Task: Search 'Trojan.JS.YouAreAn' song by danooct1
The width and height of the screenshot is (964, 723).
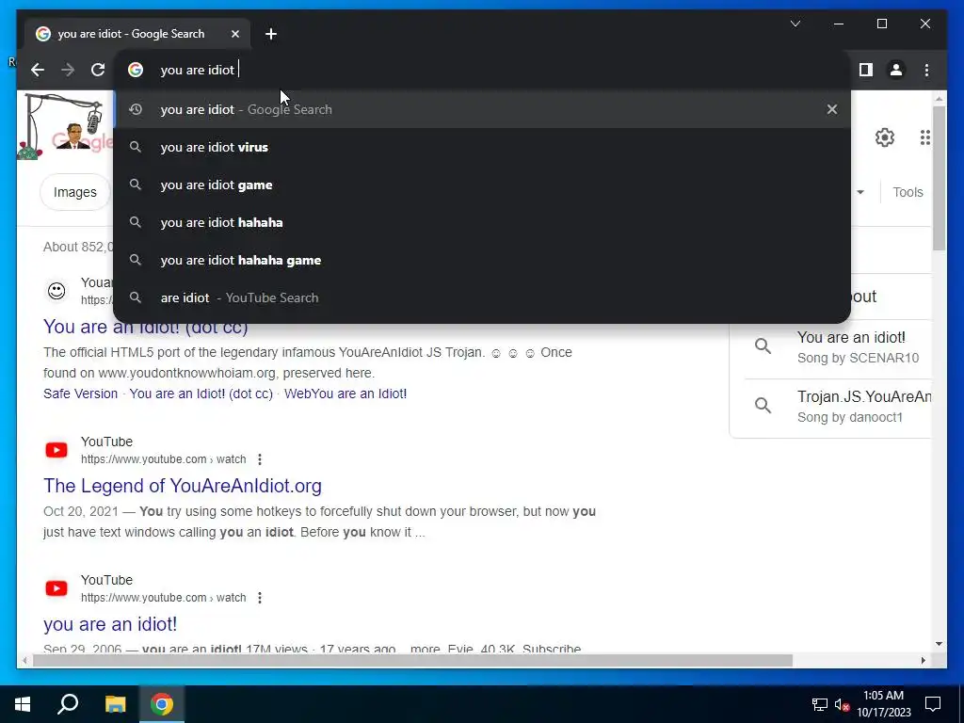Action: 837,407
